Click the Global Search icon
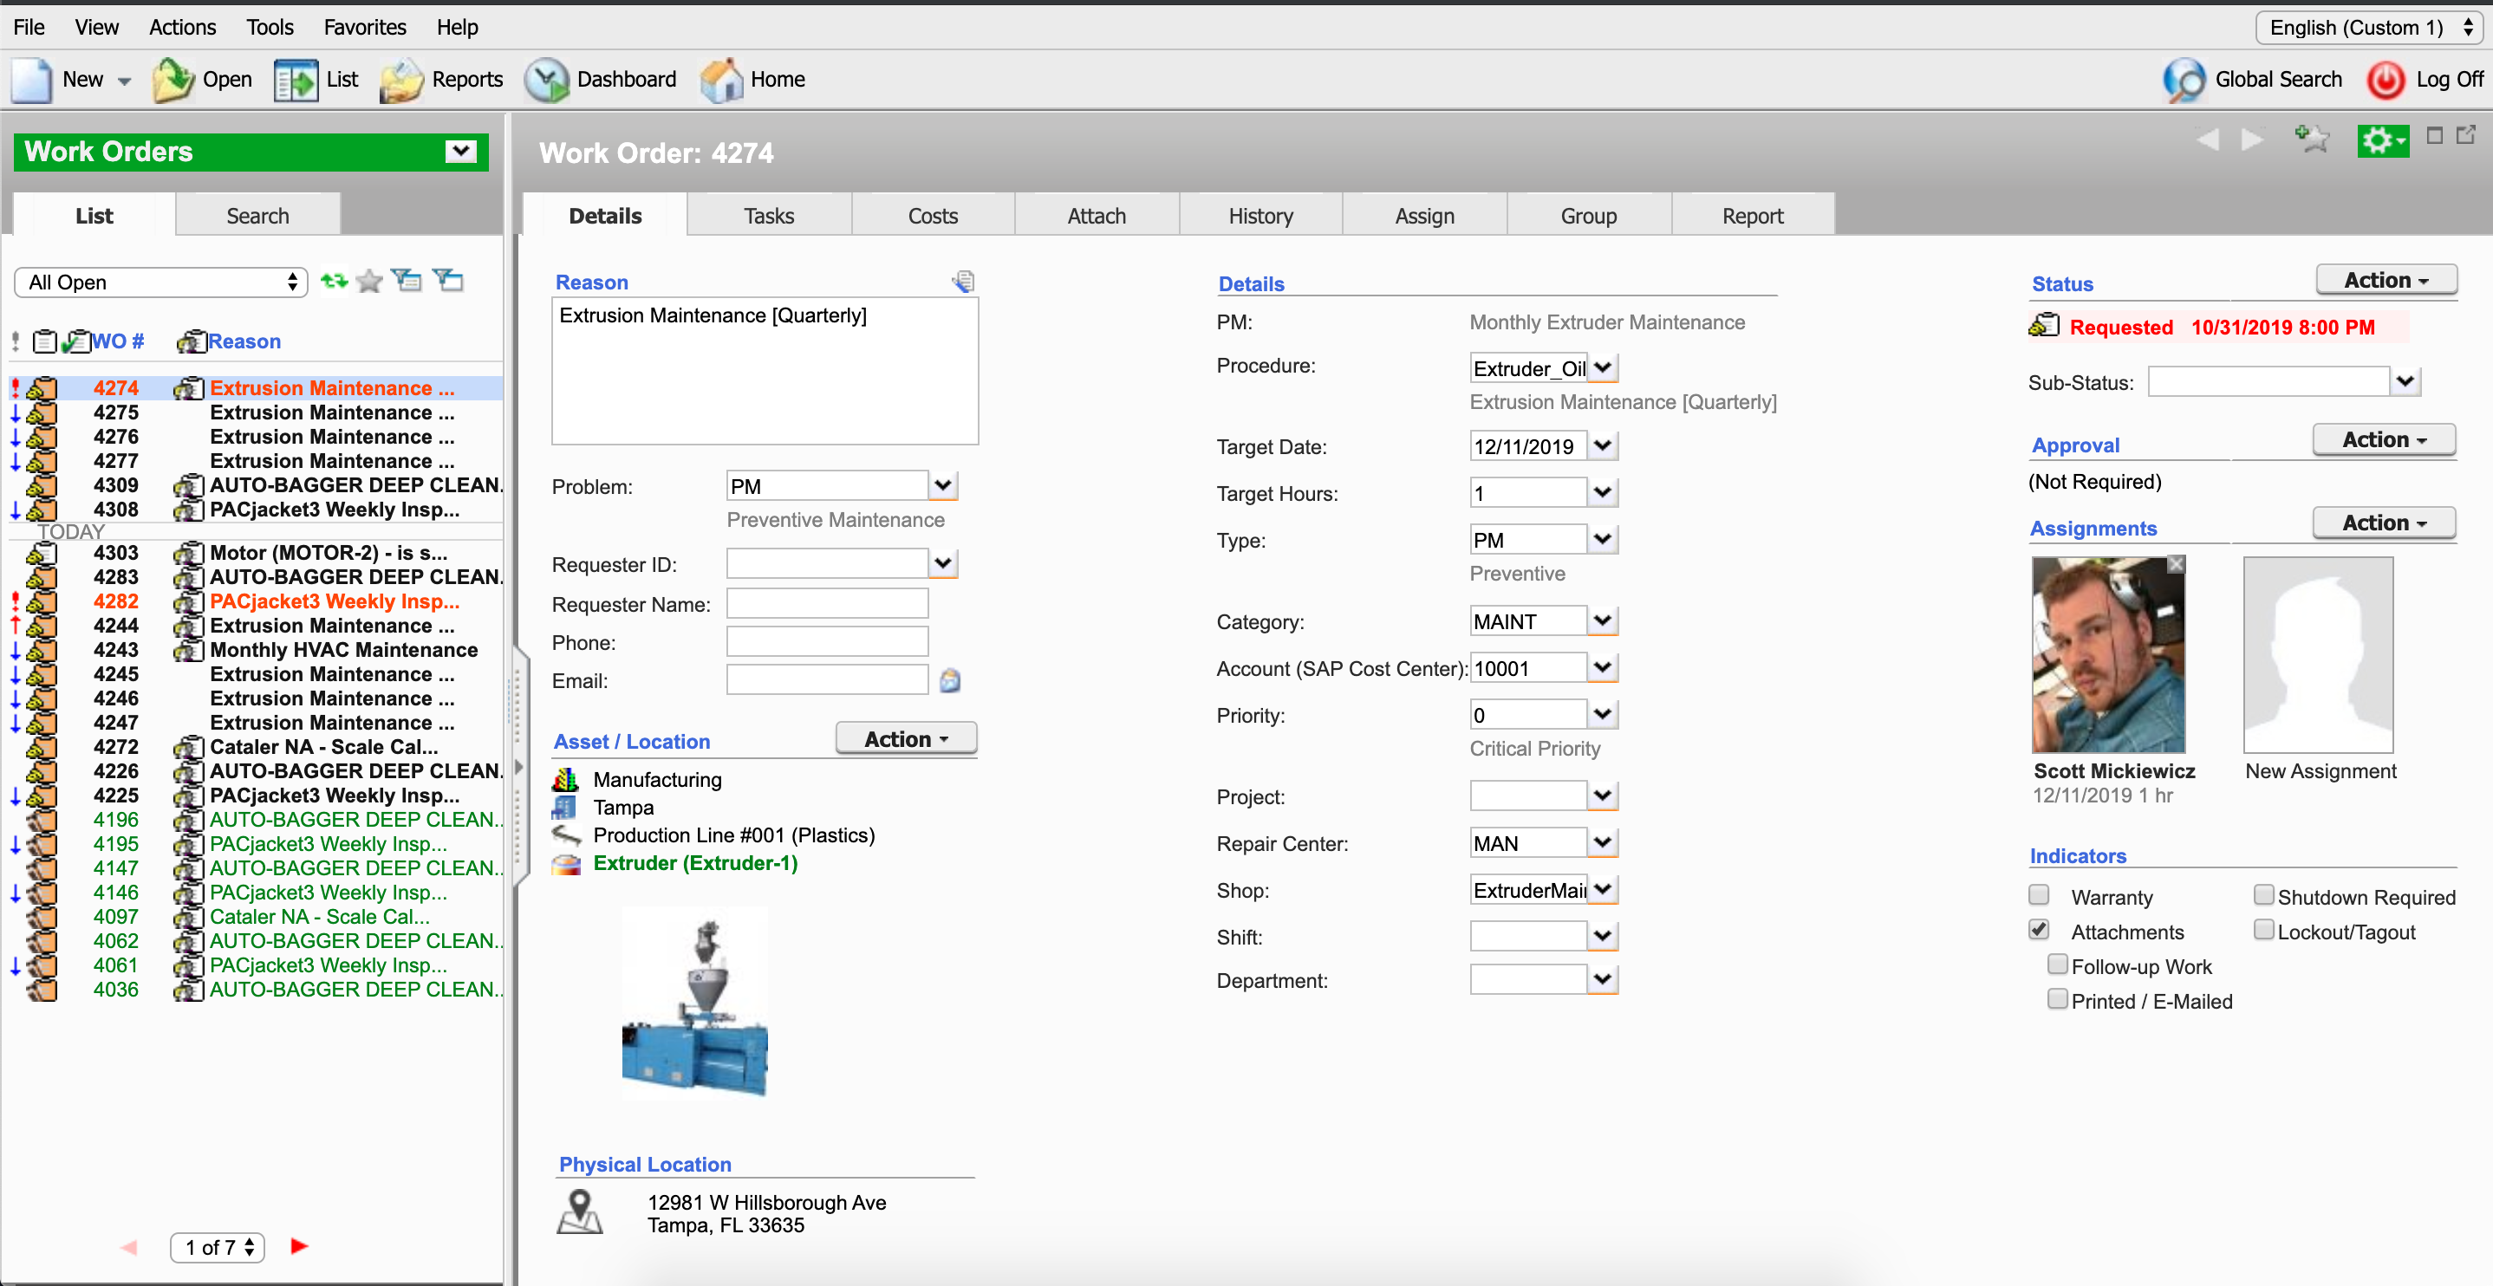This screenshot has width=2493, height=1286. pyautogui.click(x=2184, y=80)
